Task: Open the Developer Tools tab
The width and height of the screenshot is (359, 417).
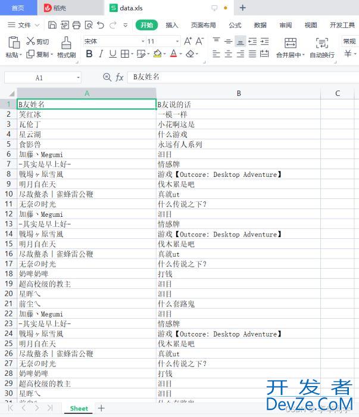Action: pyautogui.click(x=342, y=25)
